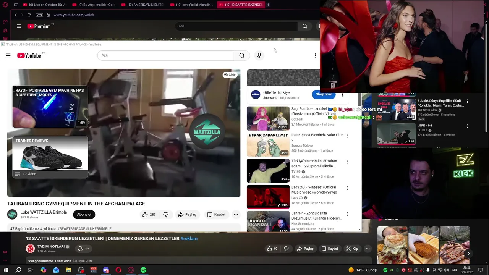This screenshot has width=489, height=275.
Task: Click the Luke Wattzilla channel avatar
Action: pyautogui.click(x=12, y=215)
